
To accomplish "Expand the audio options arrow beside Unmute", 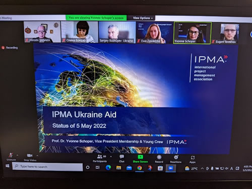I will [17, 155].
